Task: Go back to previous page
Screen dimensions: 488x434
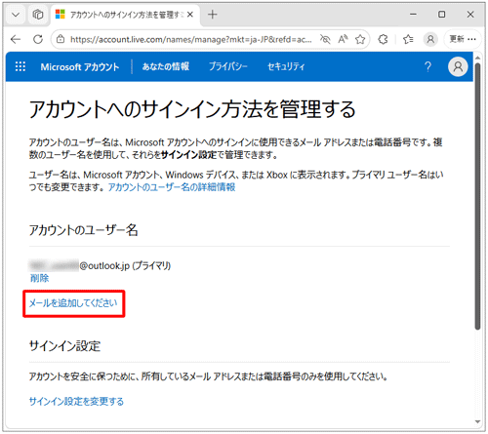Action: (x=16, y=39)
